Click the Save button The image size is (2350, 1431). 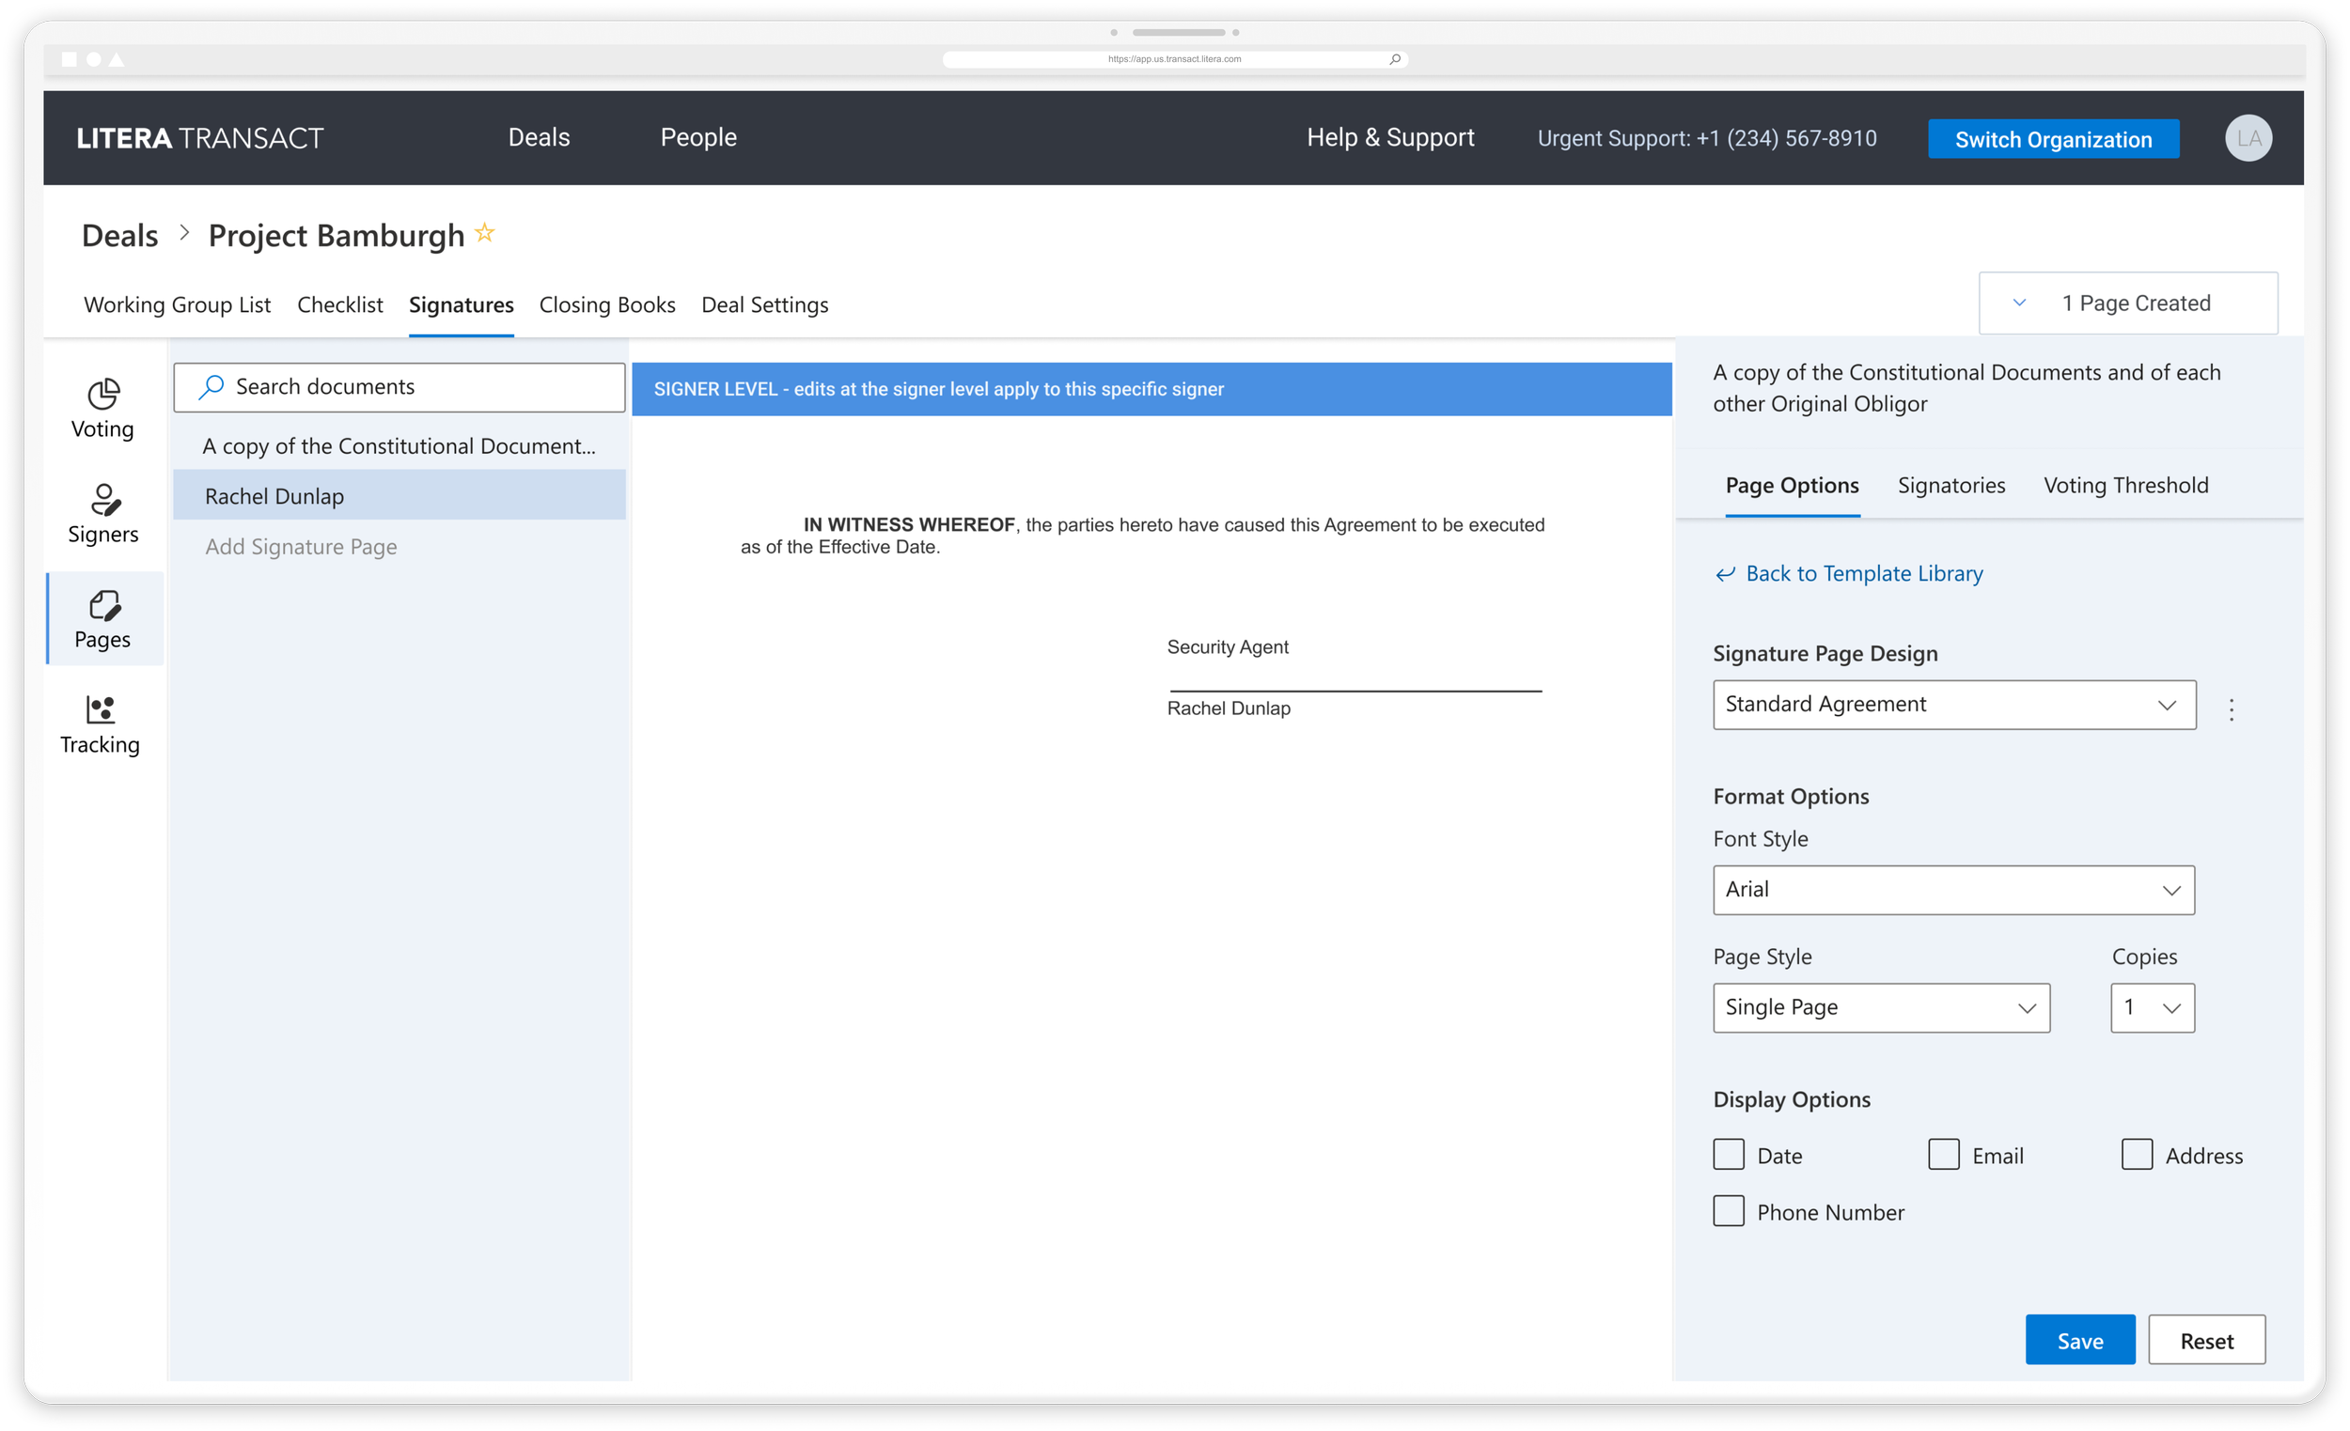pos(2079,1341)
